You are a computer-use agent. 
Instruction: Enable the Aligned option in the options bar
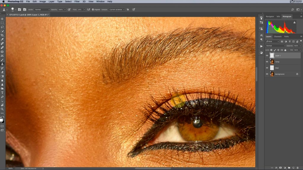94,9
